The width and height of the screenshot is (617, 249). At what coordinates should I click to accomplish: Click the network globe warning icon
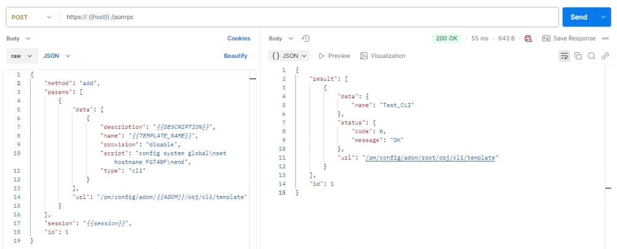click(528, 39)
